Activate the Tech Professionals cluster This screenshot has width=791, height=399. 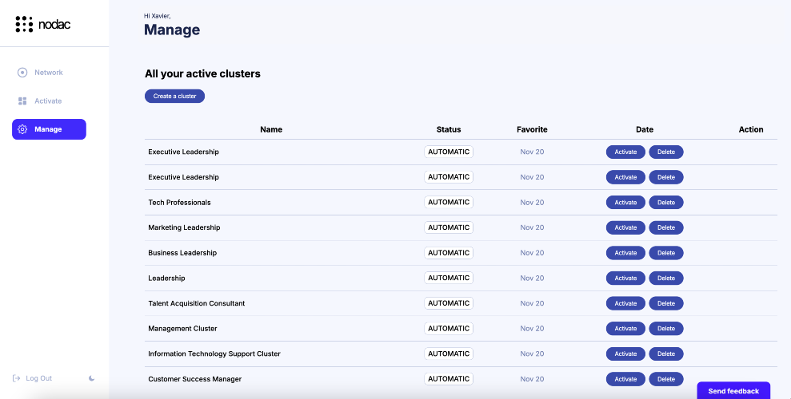[x=625, y=202]
